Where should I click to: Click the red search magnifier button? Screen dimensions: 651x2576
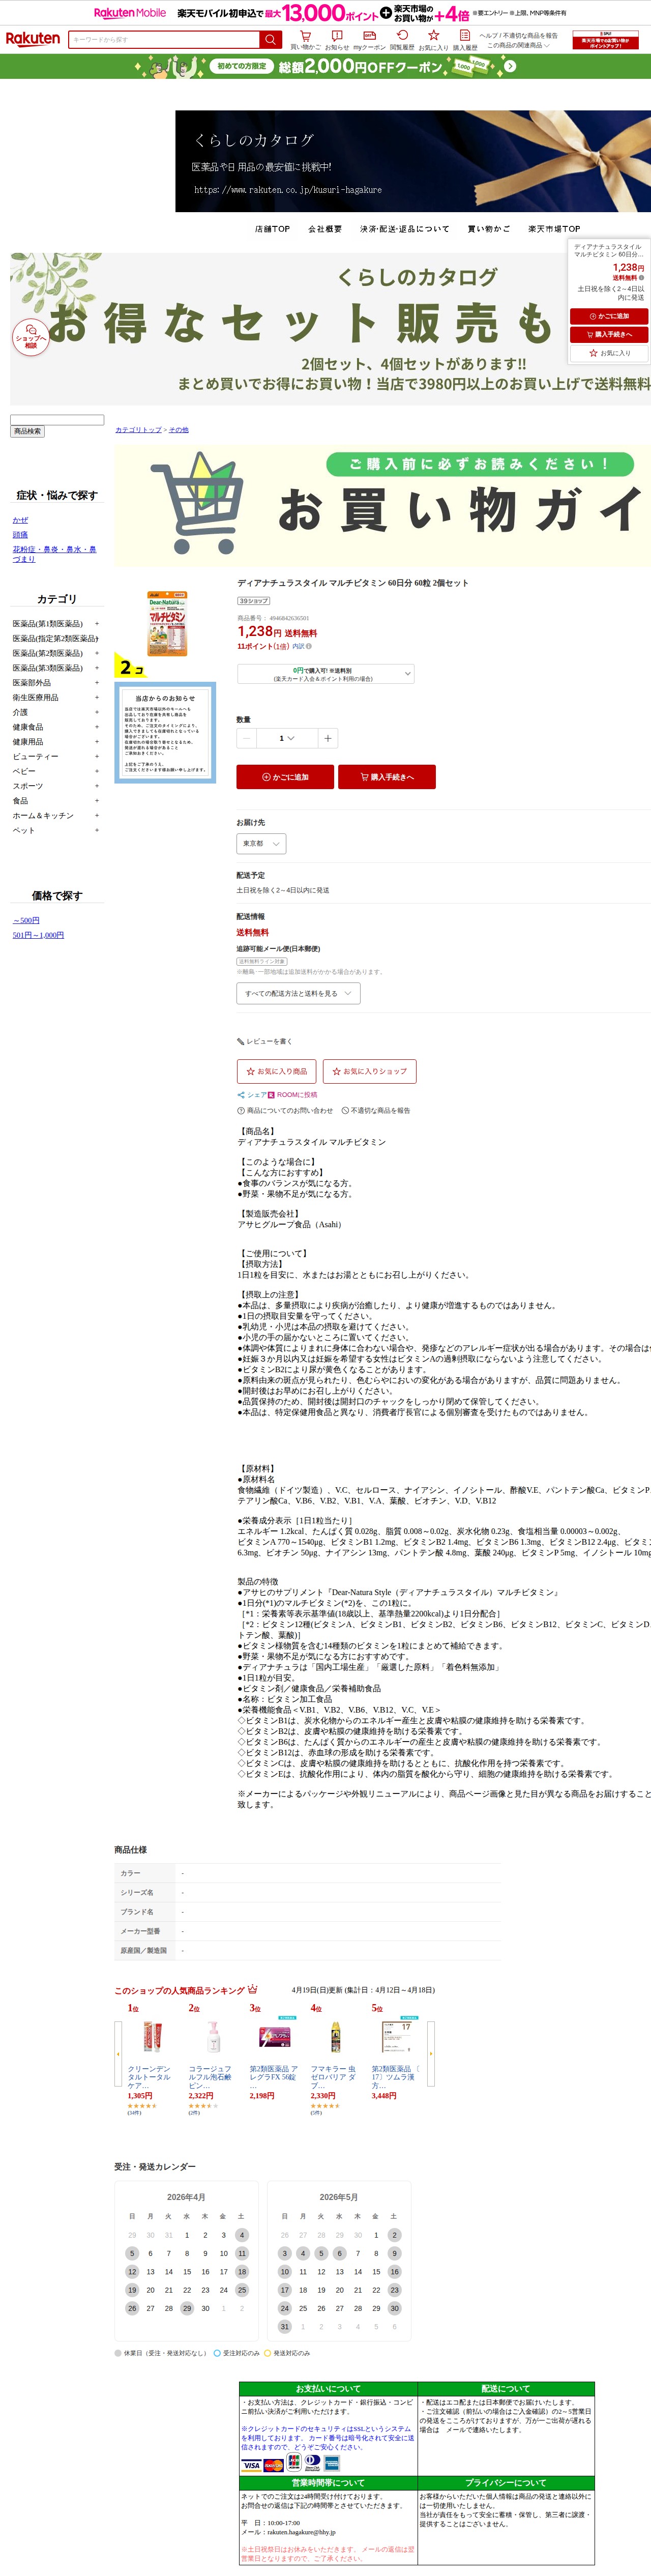(x=270, y=39)
